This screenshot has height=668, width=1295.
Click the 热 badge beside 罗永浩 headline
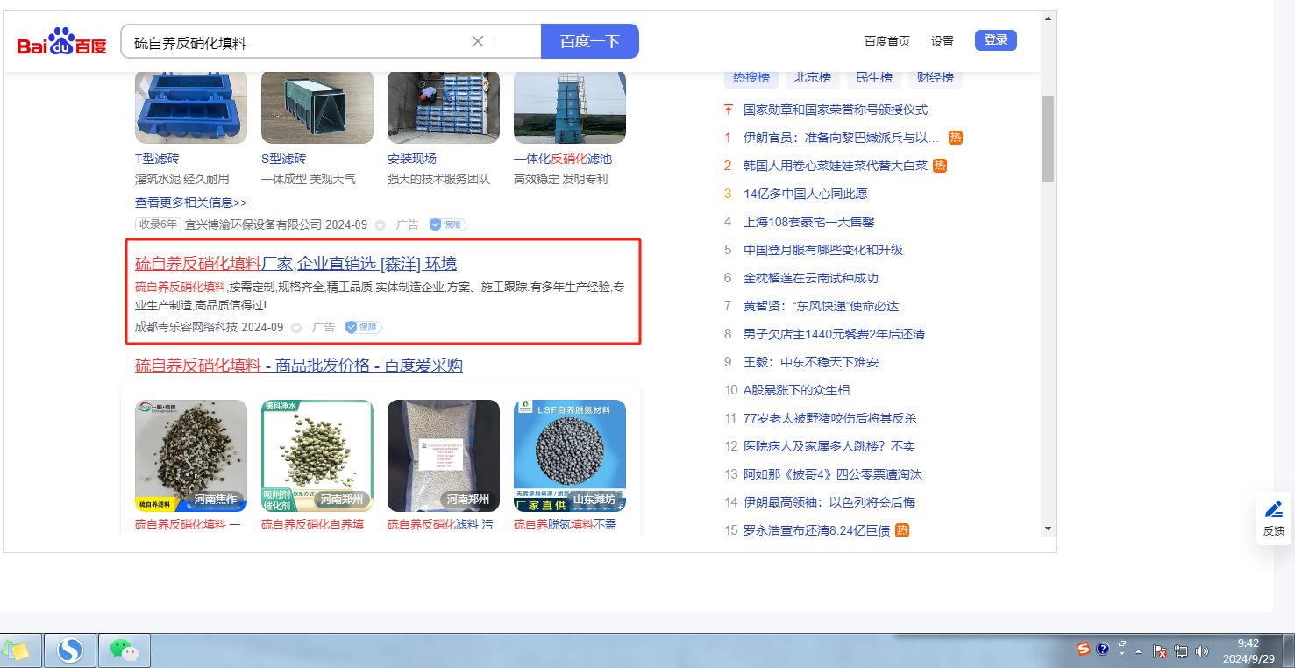click(902, 530)
